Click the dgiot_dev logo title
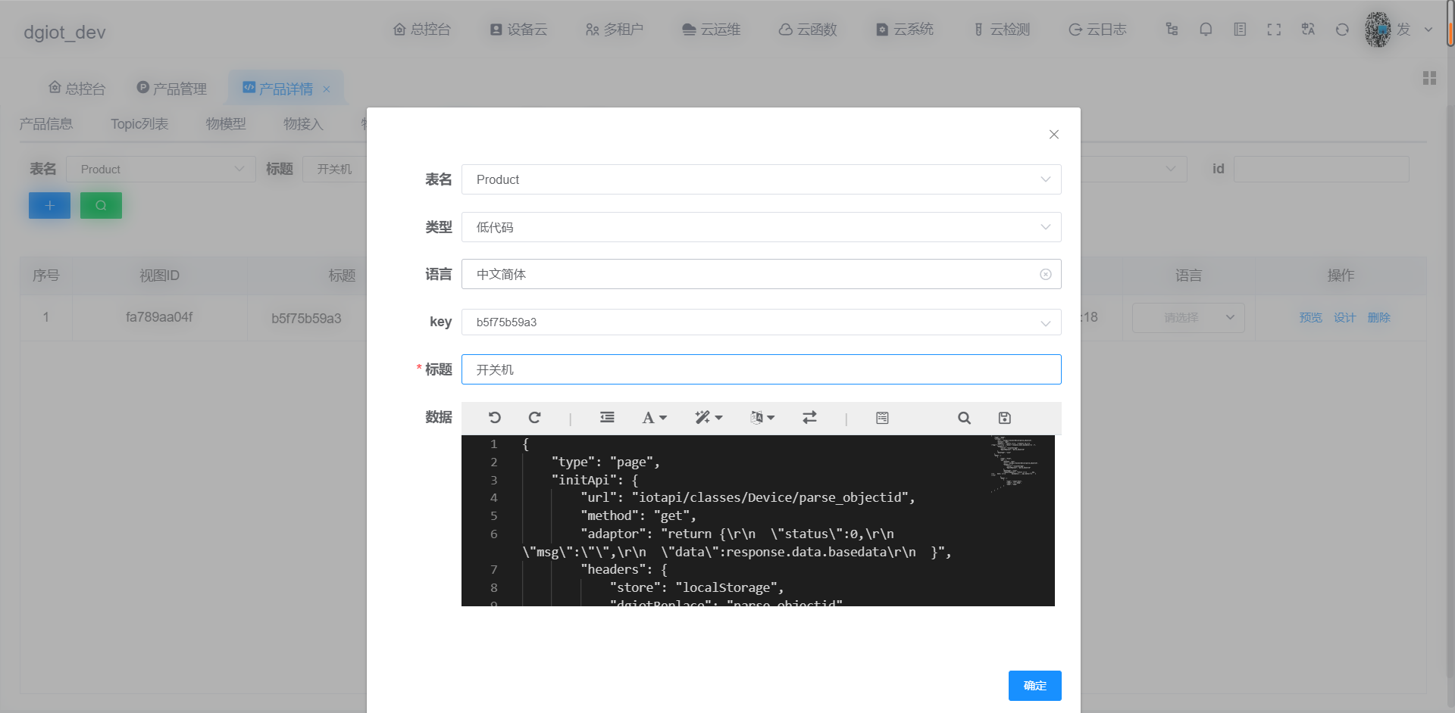 point(64,32)
